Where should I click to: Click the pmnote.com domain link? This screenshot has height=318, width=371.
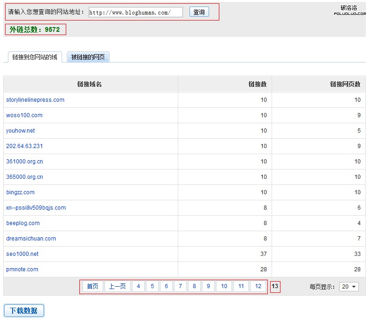coord(22,269)
